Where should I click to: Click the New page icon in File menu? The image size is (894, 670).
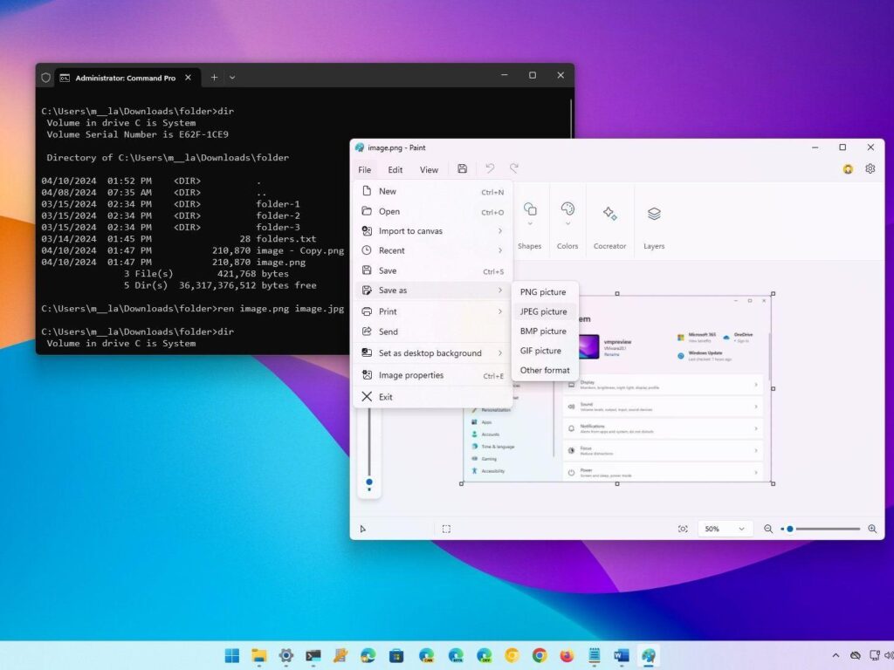coord(367,191)
